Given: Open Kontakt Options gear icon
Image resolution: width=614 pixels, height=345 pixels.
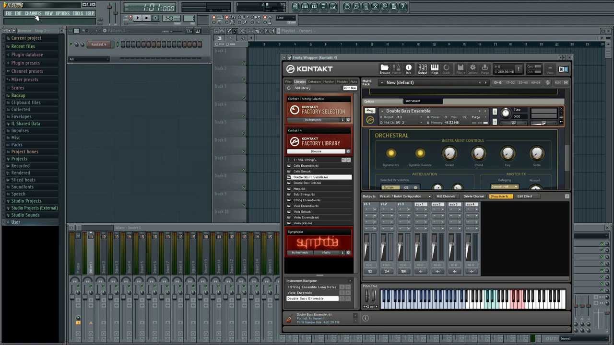Looking at the screenshot, I should (472, 69).
